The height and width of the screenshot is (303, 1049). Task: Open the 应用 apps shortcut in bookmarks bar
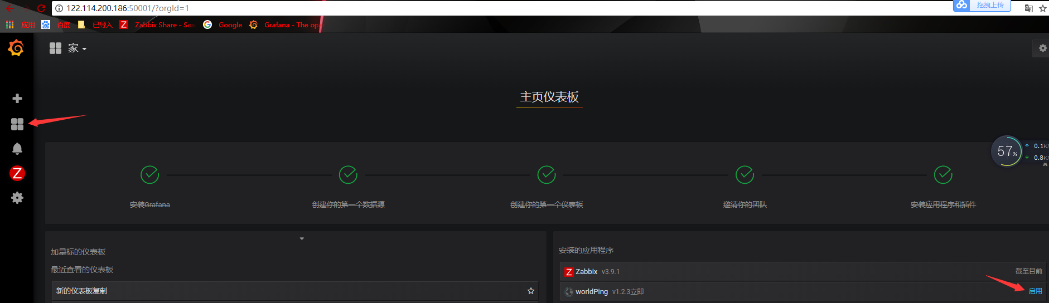tap(21, 25)
